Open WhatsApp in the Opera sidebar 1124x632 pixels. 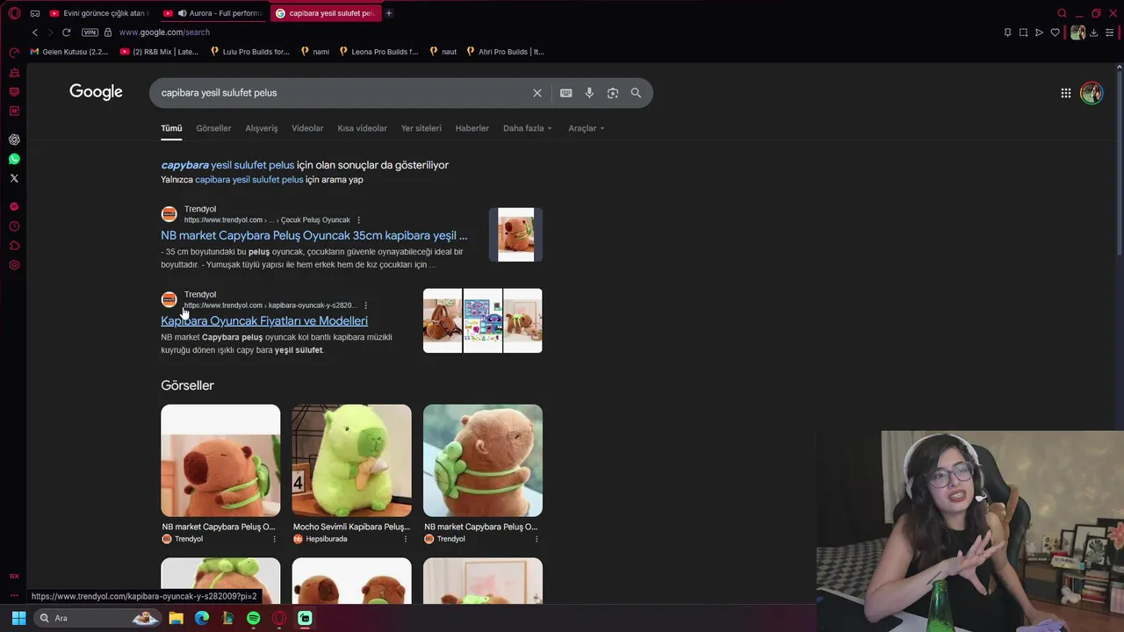coord(14,159)
